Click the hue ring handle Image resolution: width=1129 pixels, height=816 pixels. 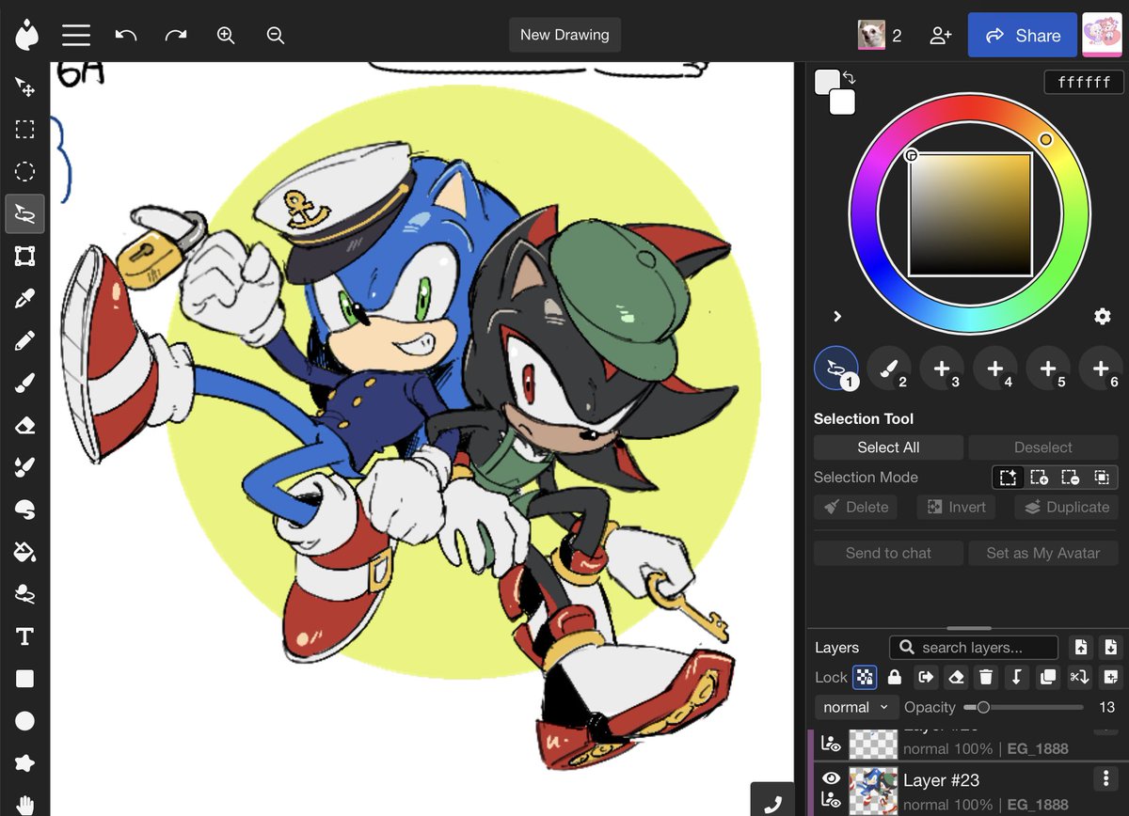(x=1045, y=140)
